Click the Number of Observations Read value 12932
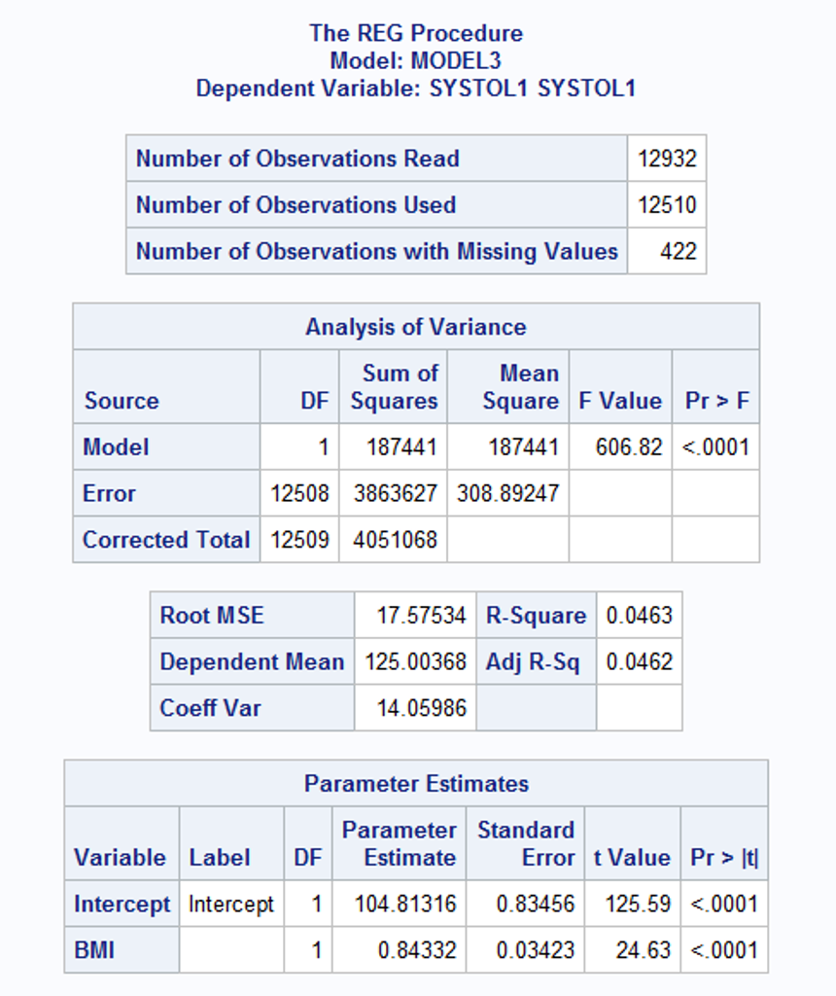Image resolution: width=836 pixels, height=996 pixels. [667, 159]
